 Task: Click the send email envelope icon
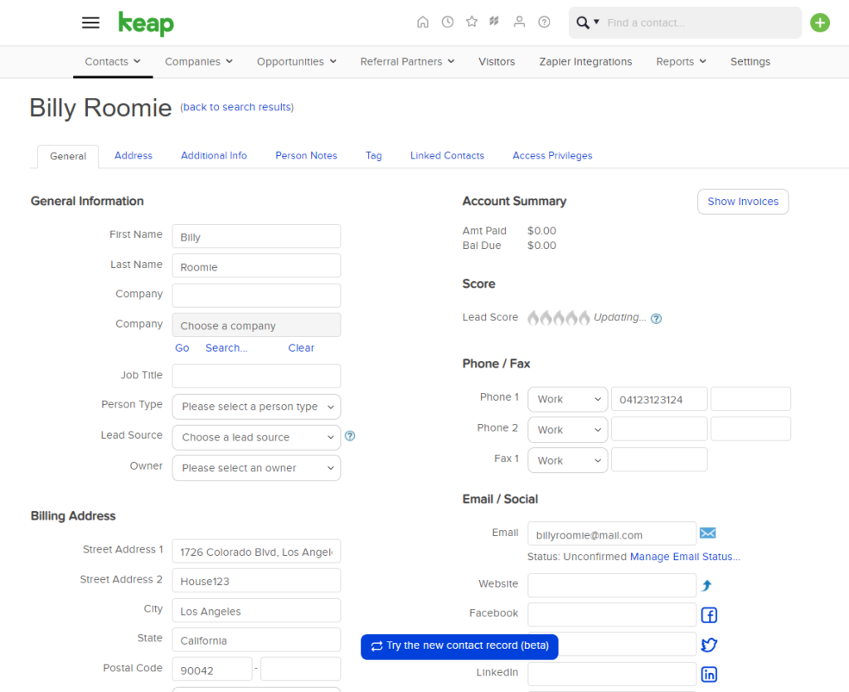click(708, 534)
